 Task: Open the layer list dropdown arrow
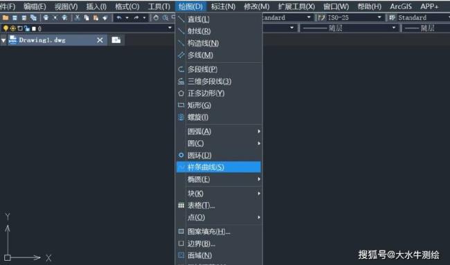pyautogui.click(x=170, y=28)
